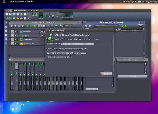158x114 pixels.
Task: Mute the second track via green LED
Action: [x=15, y=36]
